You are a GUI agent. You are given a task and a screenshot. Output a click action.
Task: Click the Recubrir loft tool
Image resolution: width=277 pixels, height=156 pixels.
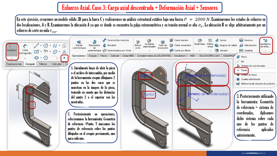point(109,45)
